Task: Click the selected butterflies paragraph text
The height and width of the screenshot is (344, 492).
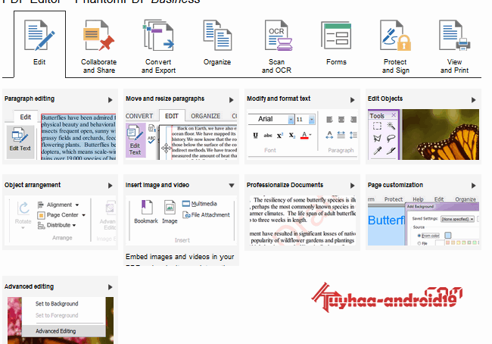Action: 79,137
